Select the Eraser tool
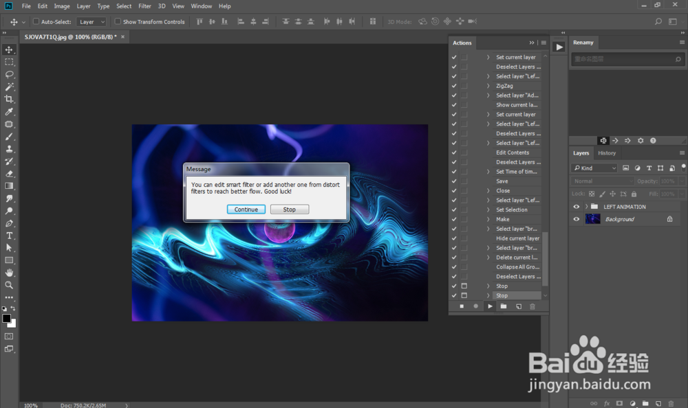Screen dimensions: 688x408 9,174
